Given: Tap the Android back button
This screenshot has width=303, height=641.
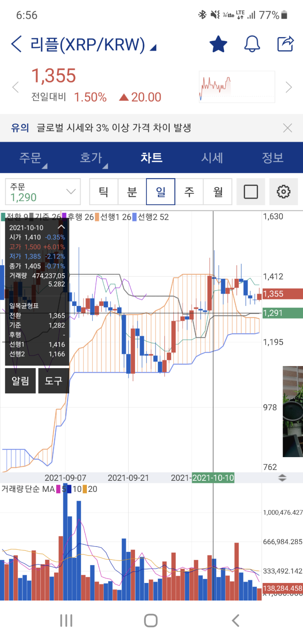Looking at the screenshot, I should click(235, 621).
